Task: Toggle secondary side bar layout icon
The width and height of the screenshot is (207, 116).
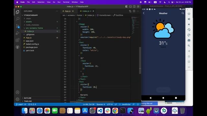Action: pos(134,6)
